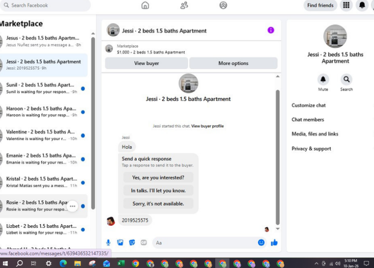Record a voice clip microphone icon
The height and width of the screenshot is (268, 374).
tap(108, 243)
